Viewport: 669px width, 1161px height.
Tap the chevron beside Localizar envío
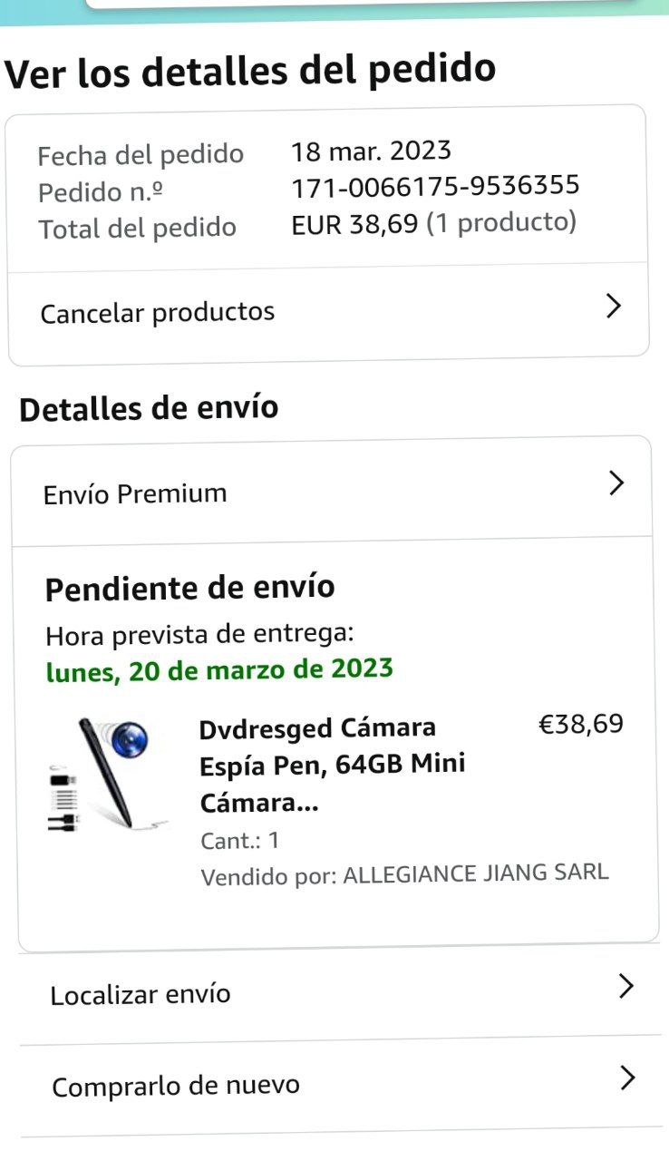coord(625,986)
